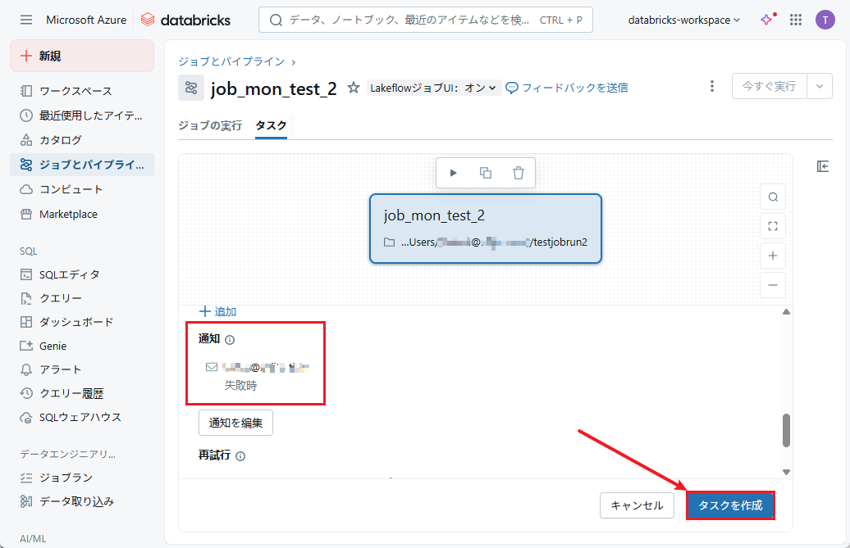Click the fit-to-screen canvas icon
The height and width of the screenshot is (548, 850).
[x=773, y=226]
